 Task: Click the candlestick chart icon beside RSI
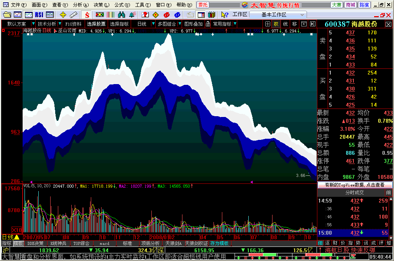pos(28,15)
